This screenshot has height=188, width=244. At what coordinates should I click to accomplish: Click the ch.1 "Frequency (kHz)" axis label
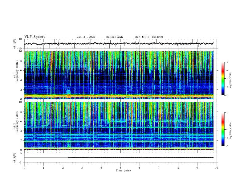tap(17, 72)
